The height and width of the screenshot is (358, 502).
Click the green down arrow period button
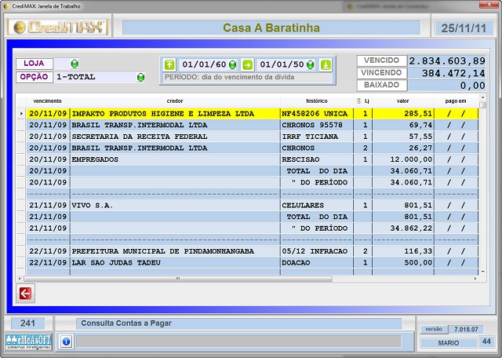(326, 64)
